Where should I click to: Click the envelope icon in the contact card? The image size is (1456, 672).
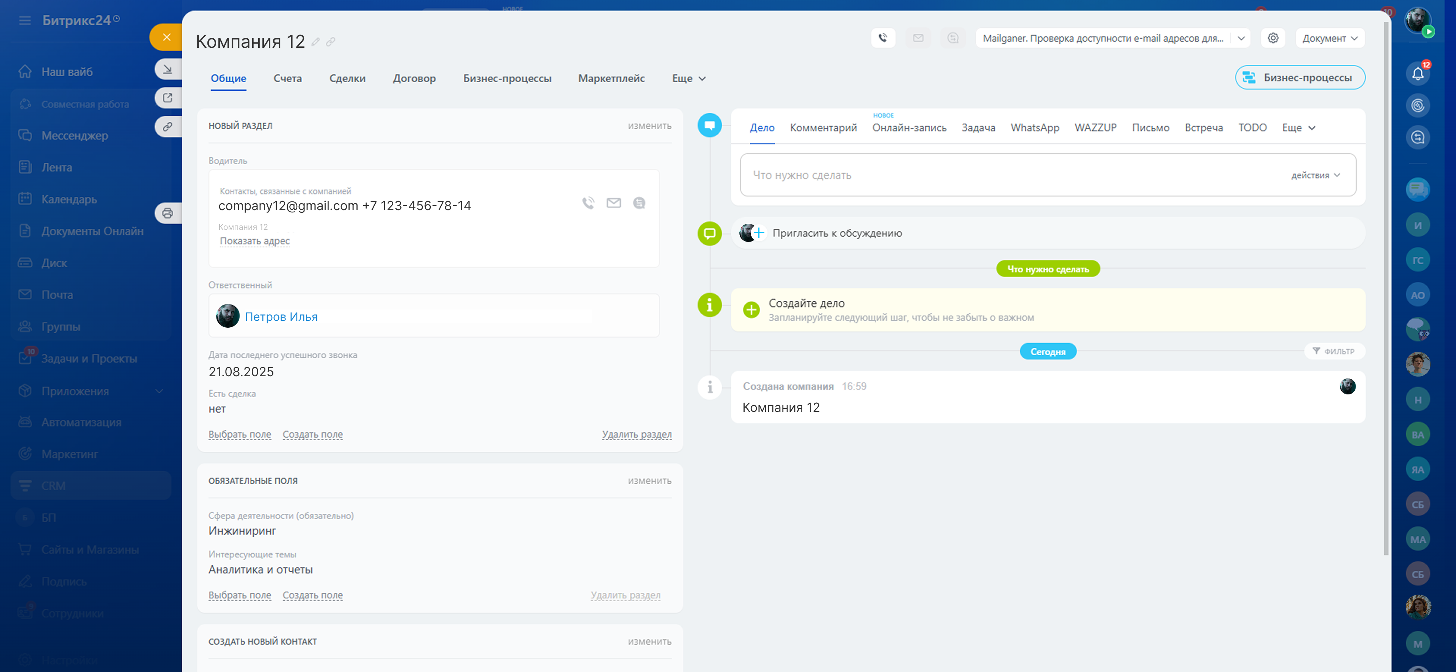click(614, 203)
